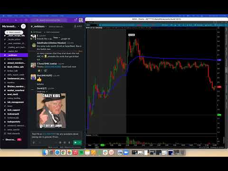Click the thumbs up reaction under T.Tyree message
The image size is (228, 171).
pyautogui.click(x=39, y=70)
